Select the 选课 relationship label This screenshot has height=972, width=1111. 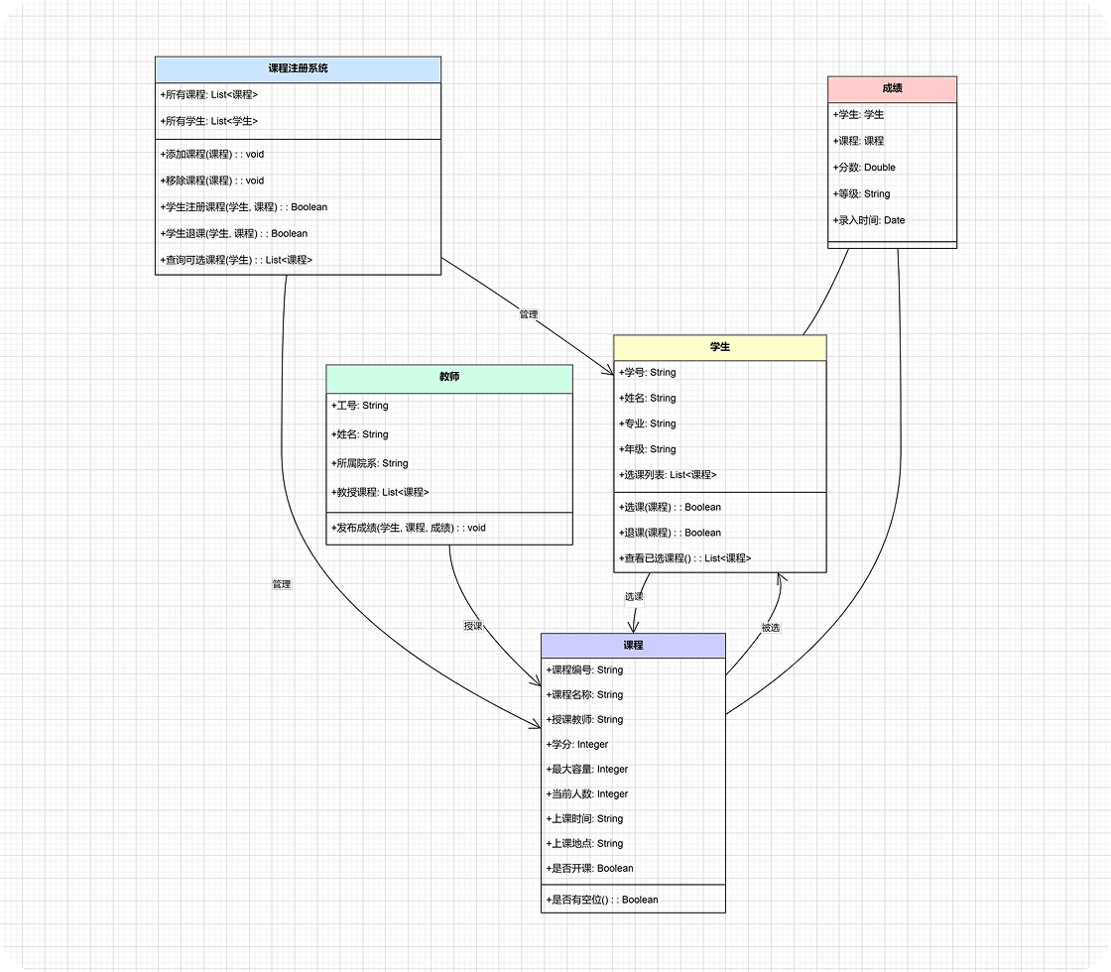coord(635,597)
